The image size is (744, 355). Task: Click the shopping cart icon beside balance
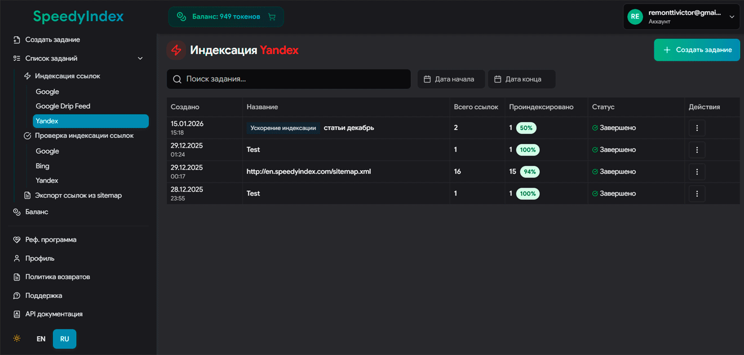pos(272,17)
